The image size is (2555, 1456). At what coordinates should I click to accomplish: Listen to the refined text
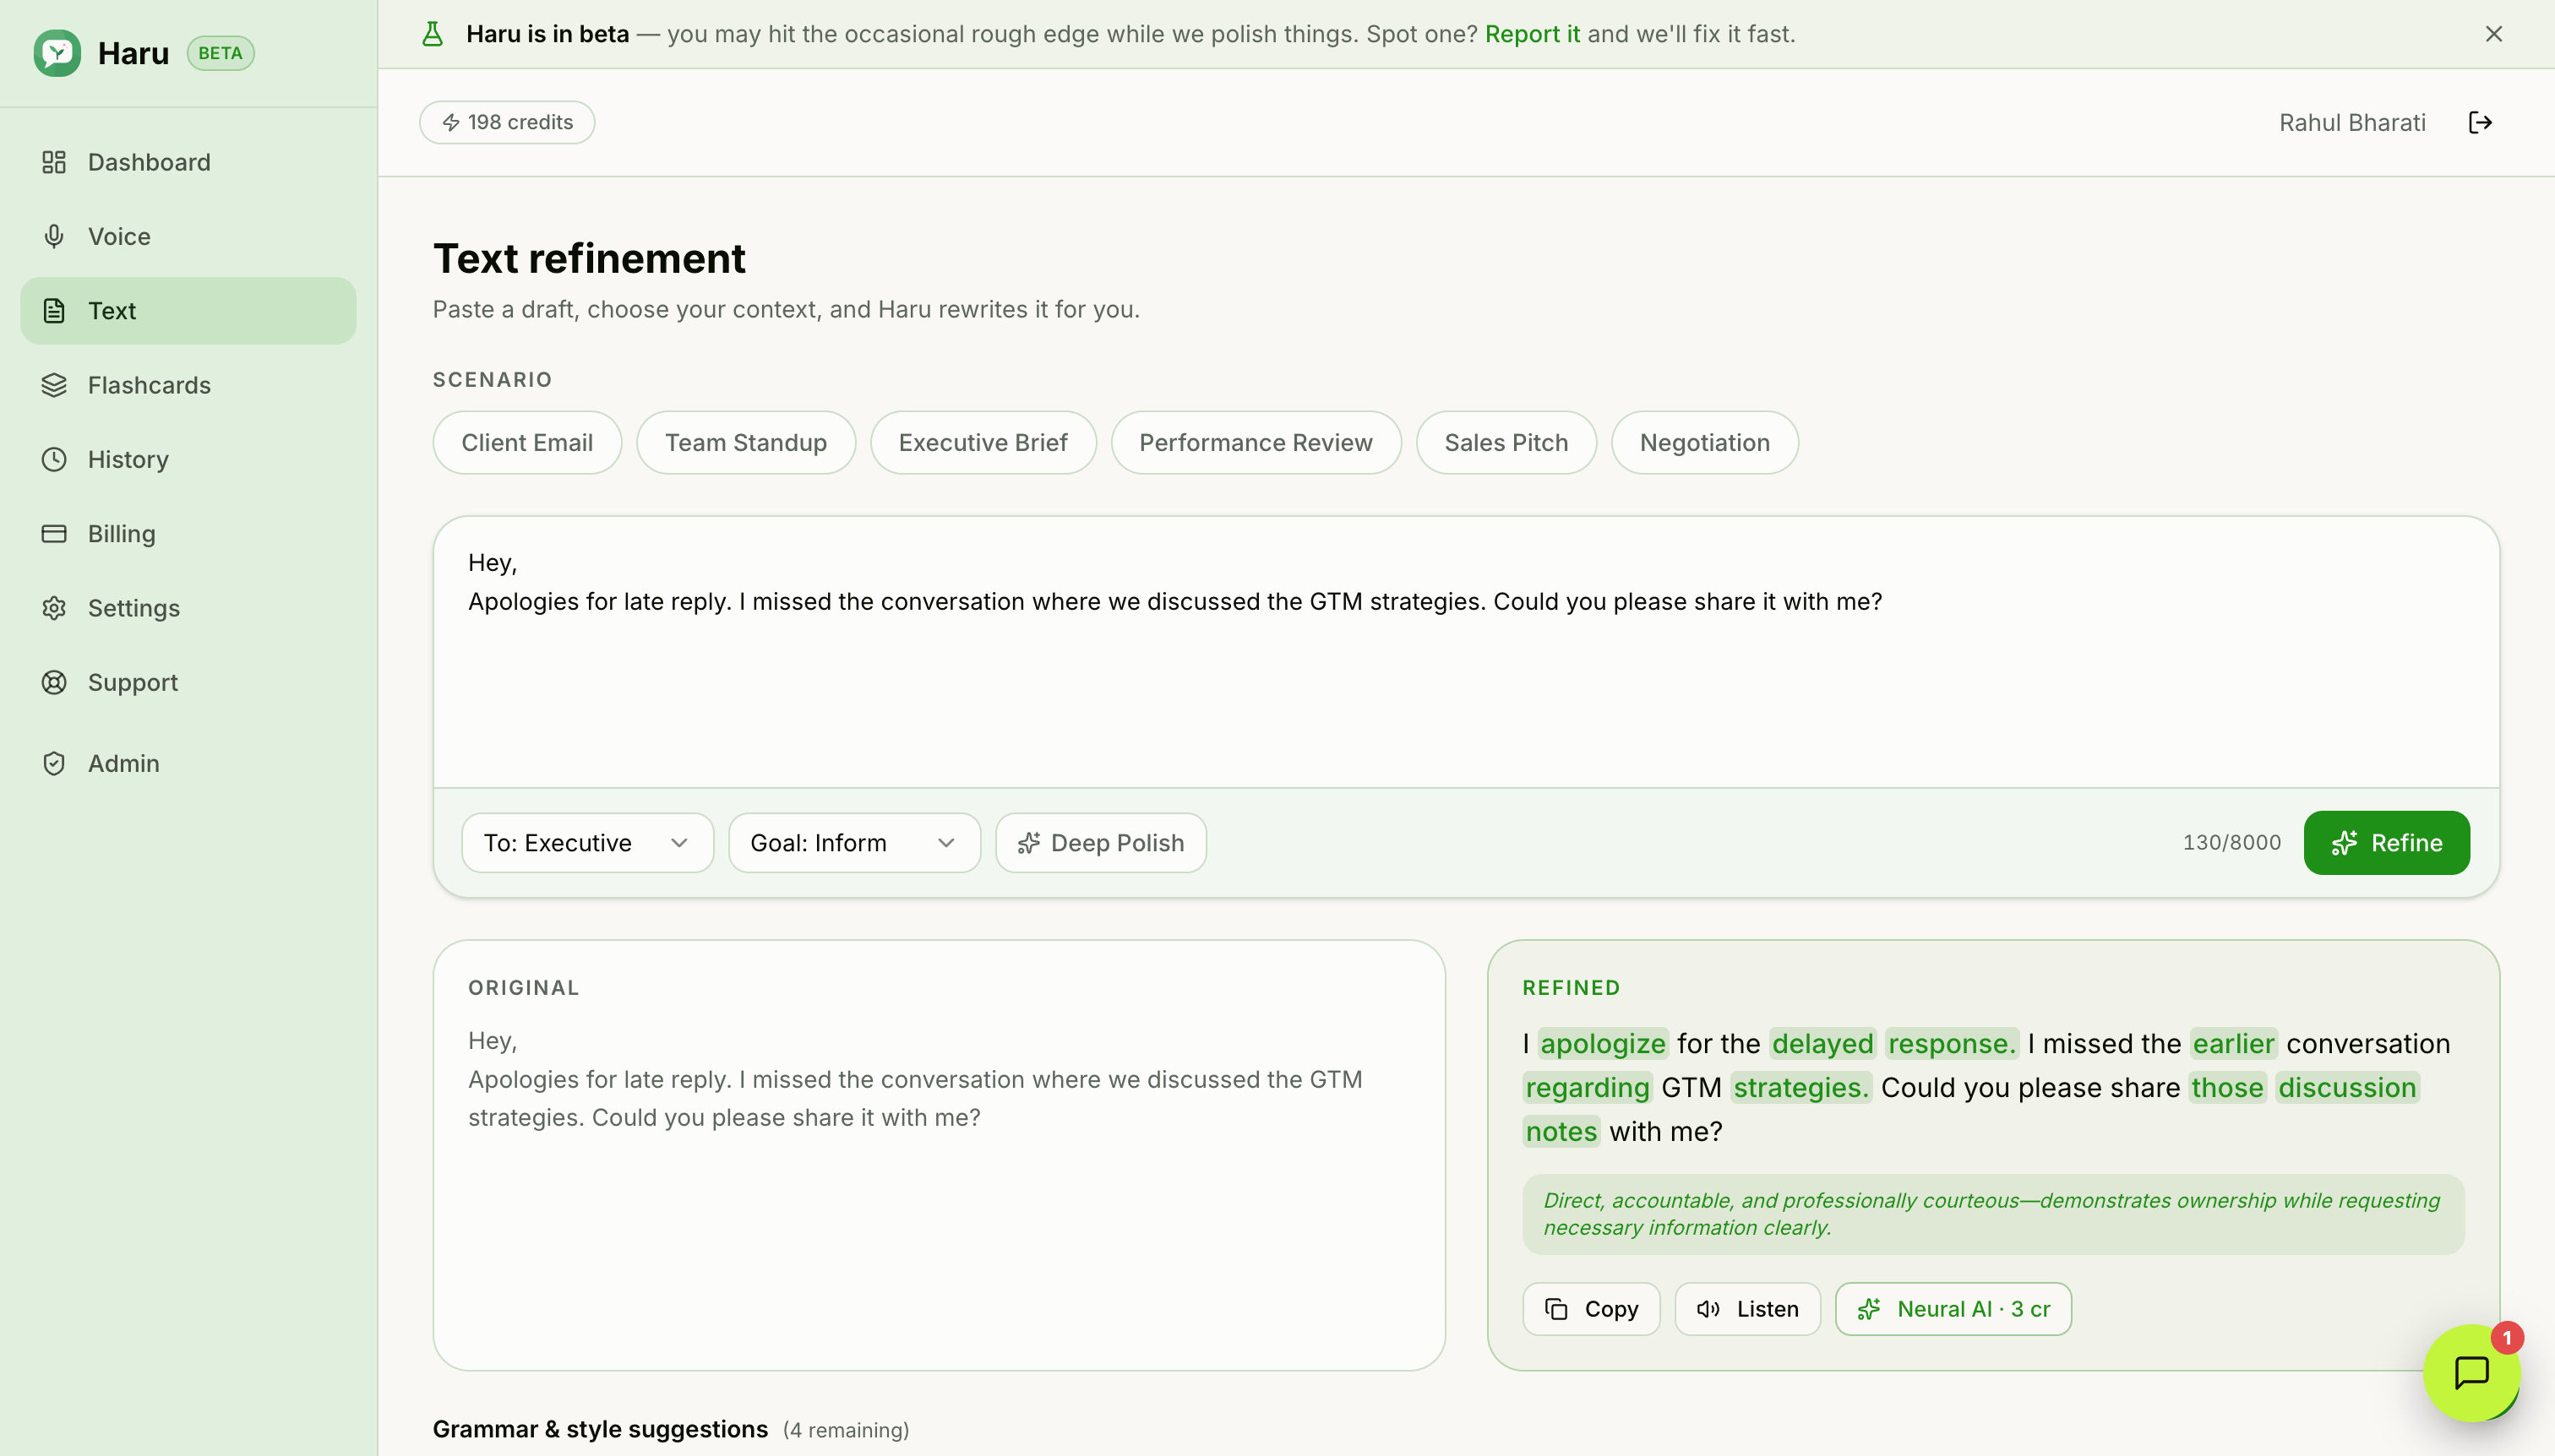(1746, 1309)
